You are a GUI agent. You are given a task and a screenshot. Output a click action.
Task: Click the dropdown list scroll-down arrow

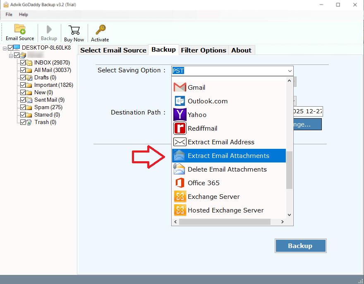coord(289,215)
